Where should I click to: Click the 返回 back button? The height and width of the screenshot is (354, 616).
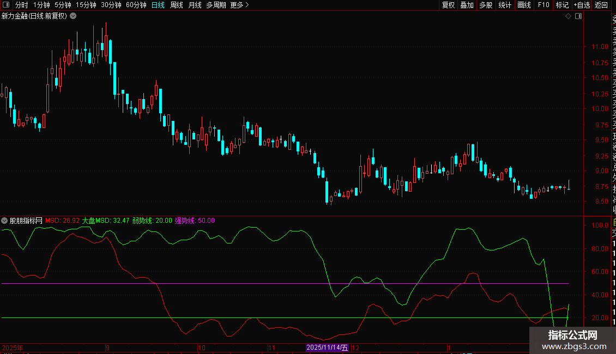pyautogui.click(x=601, y=5)
